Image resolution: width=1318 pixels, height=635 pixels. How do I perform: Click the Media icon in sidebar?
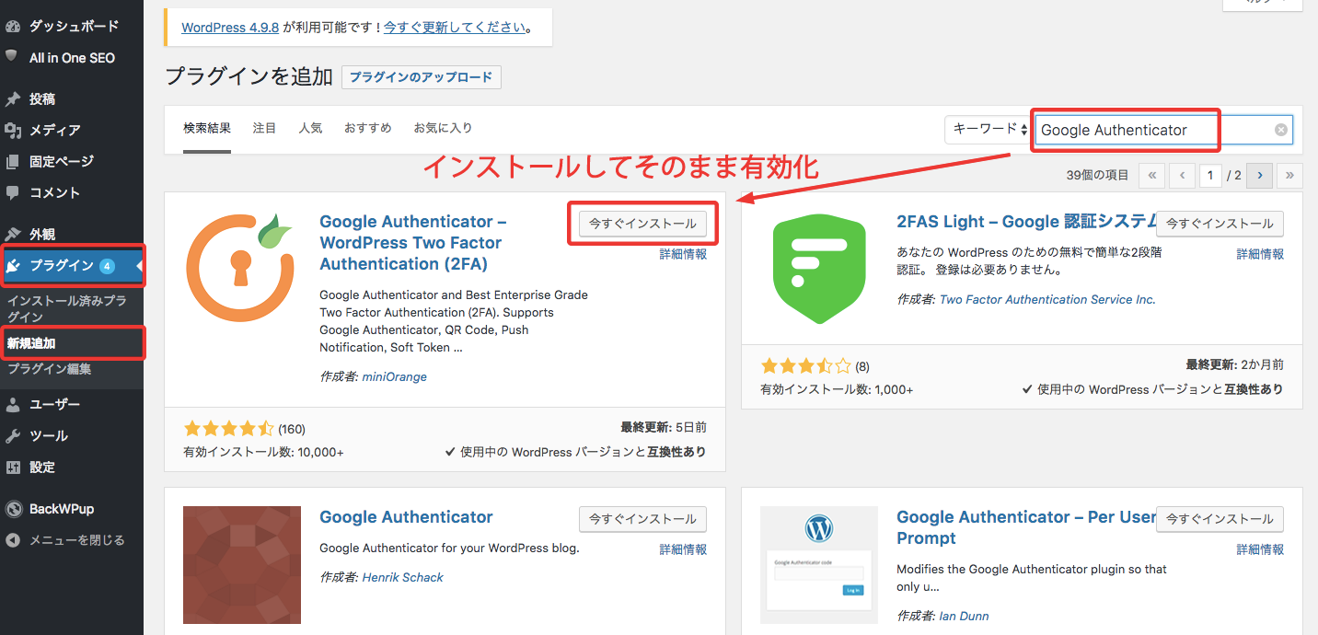(x=12, y=130)
